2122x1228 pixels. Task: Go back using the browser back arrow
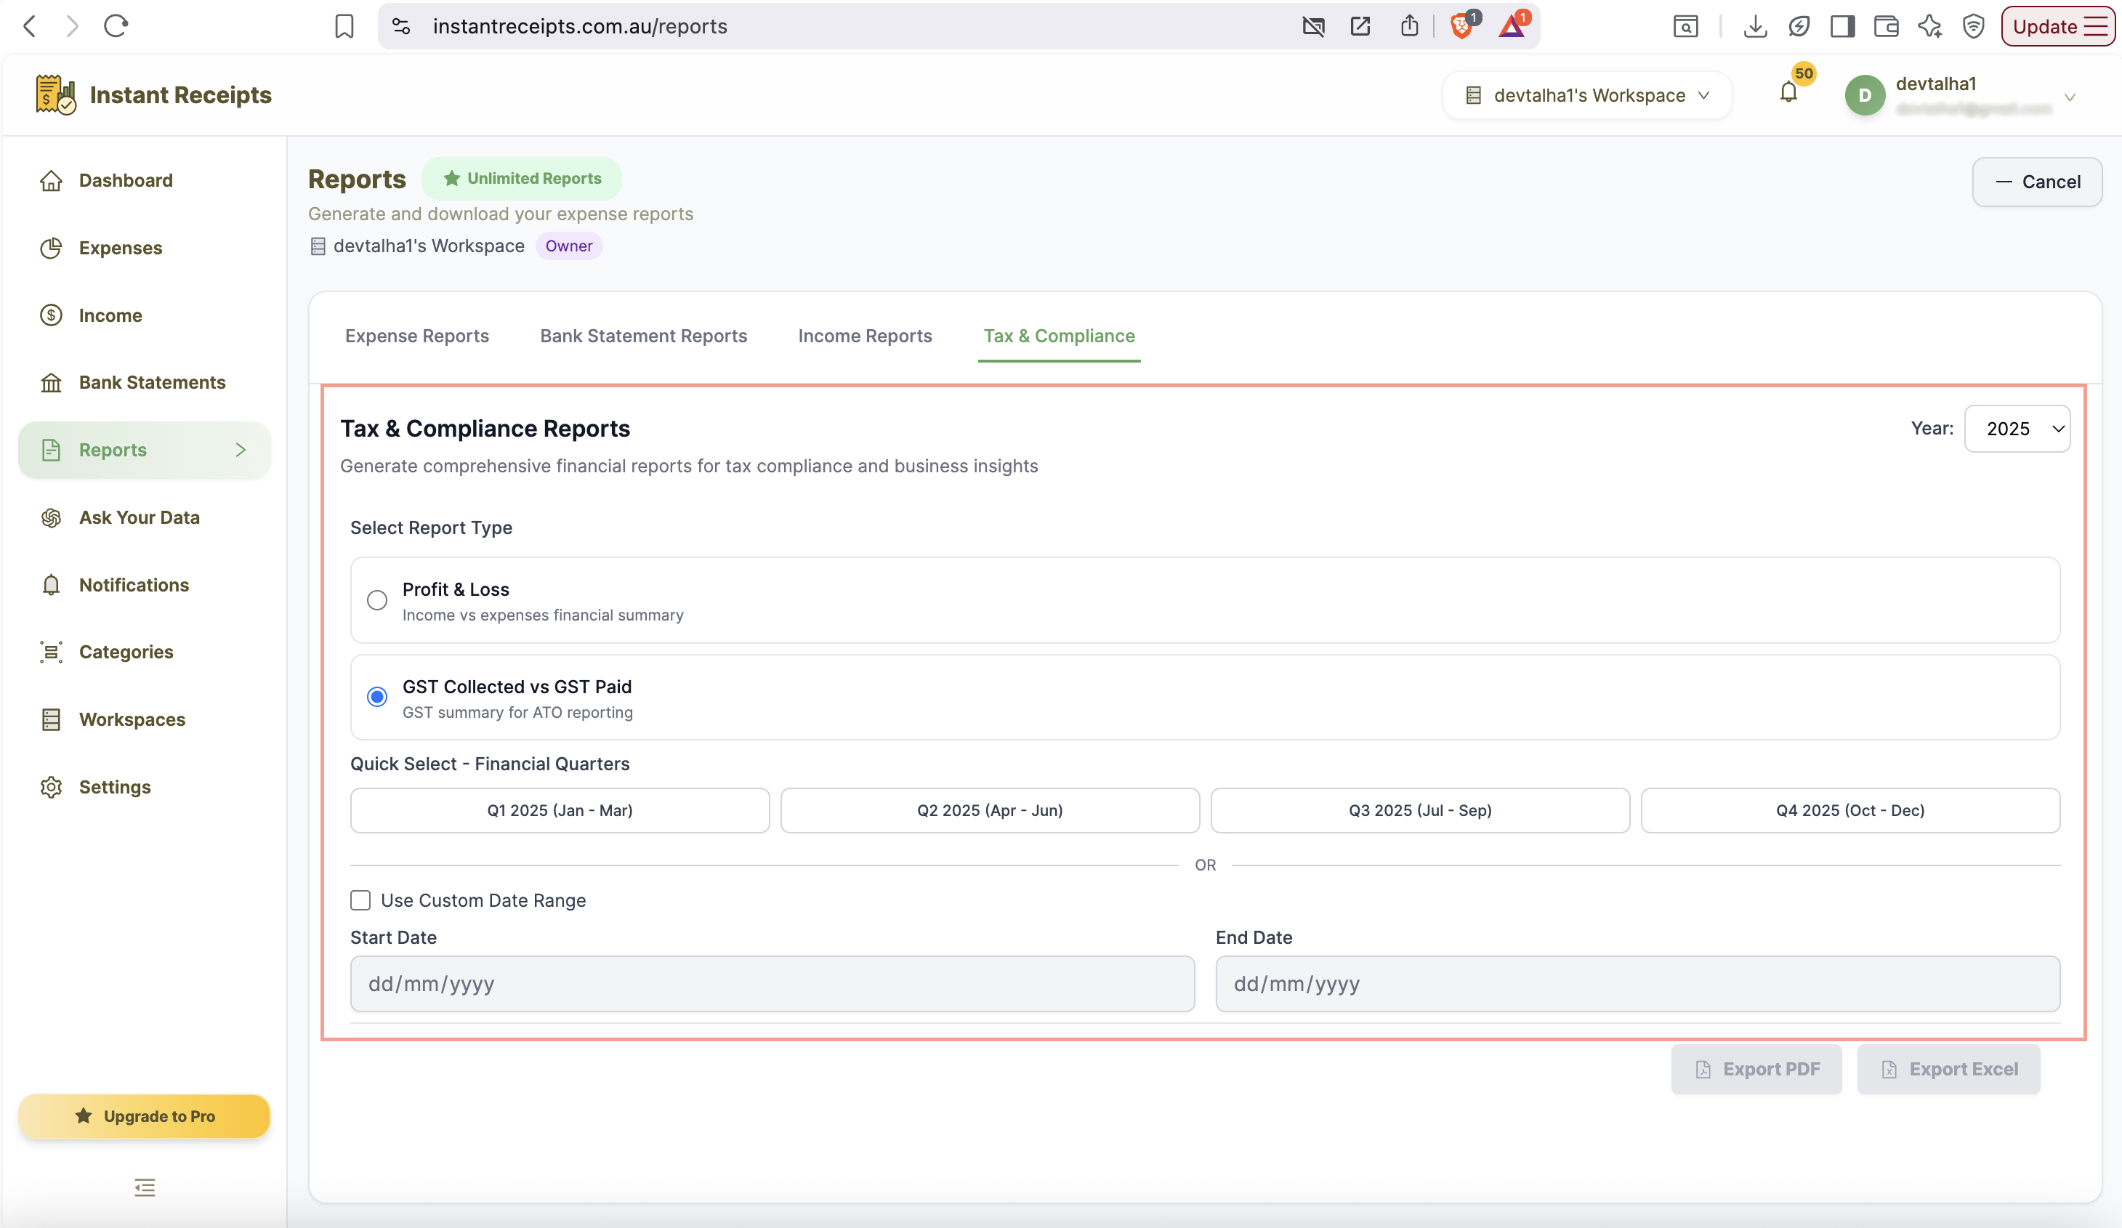click(30, 26)
